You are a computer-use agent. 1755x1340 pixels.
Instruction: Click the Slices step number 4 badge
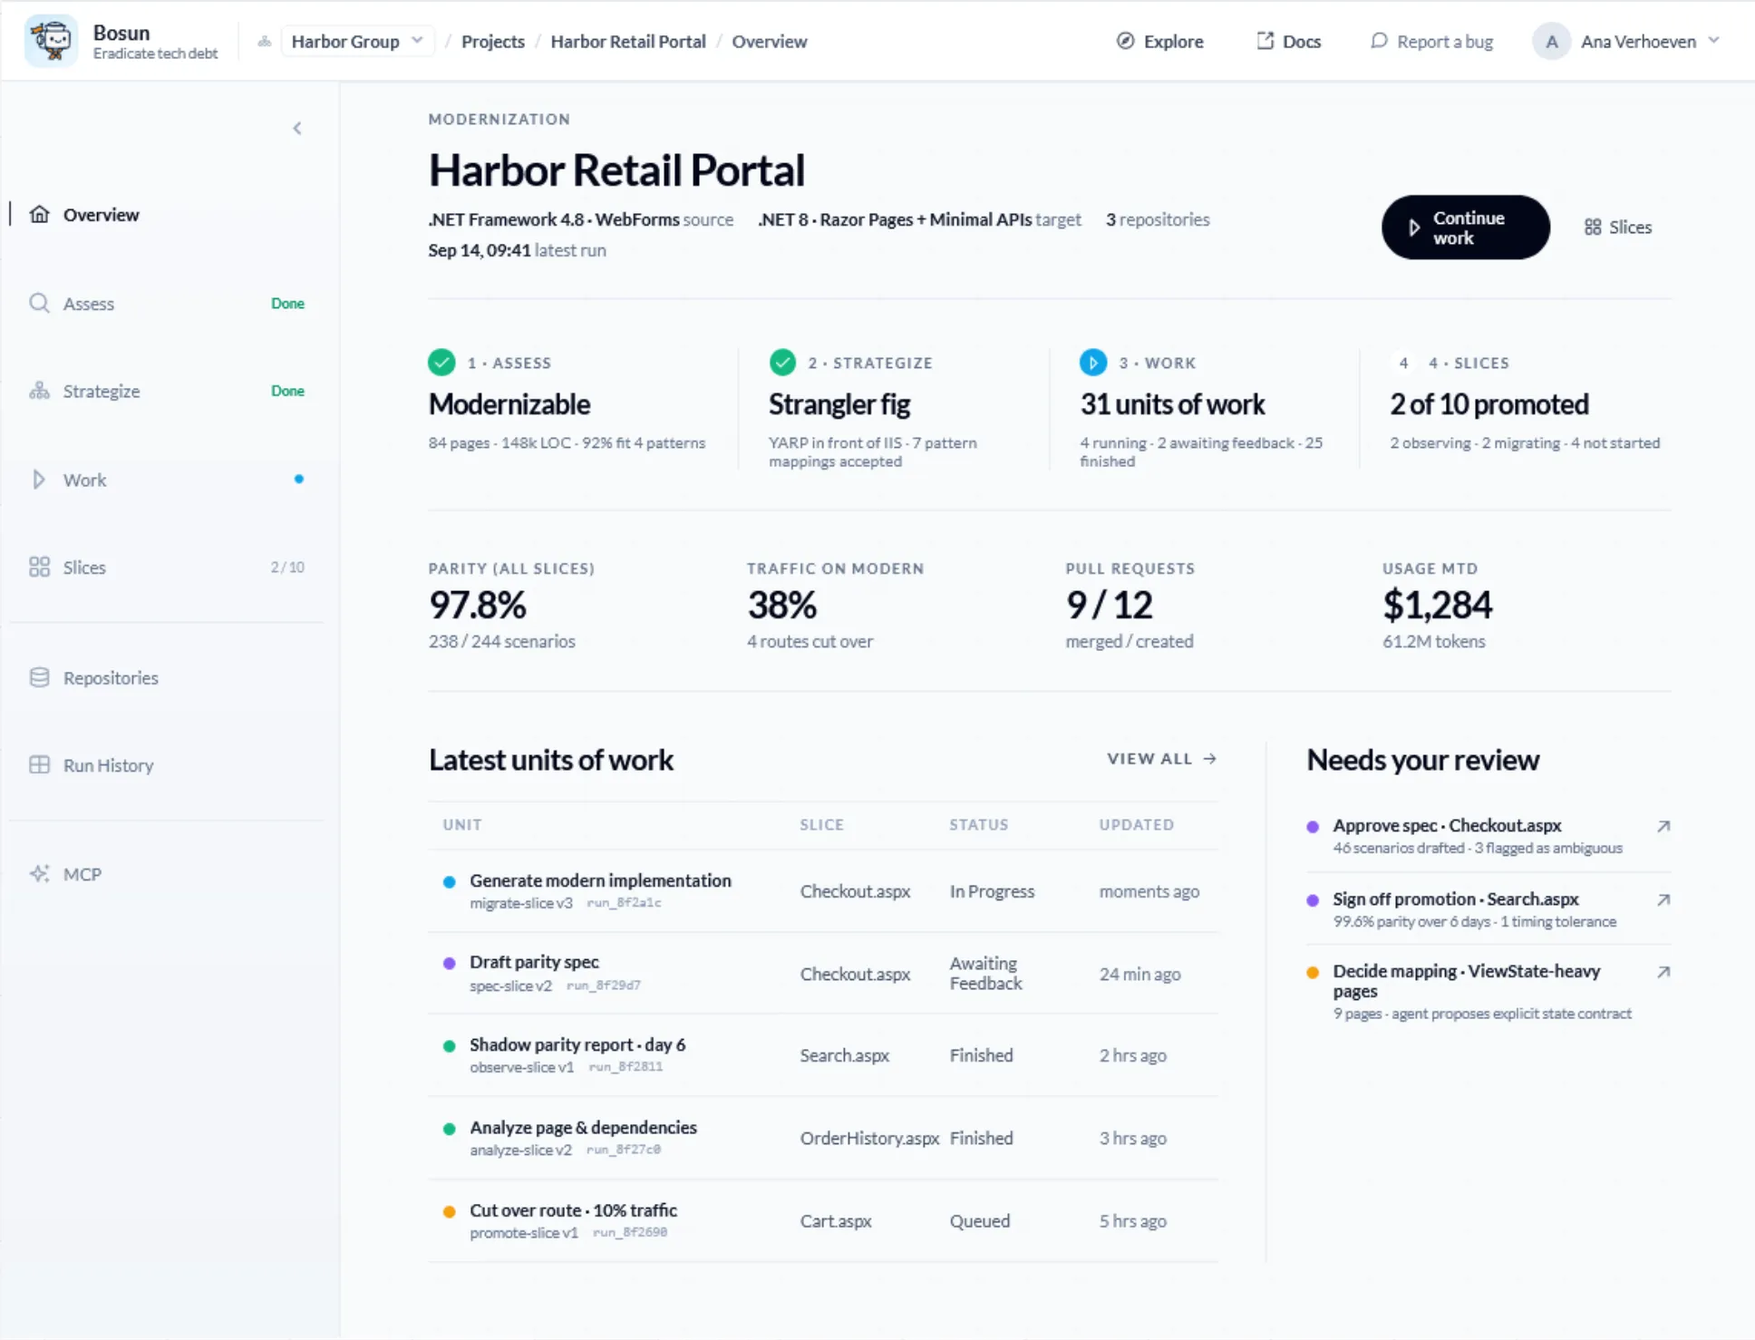coord(1403,363)
